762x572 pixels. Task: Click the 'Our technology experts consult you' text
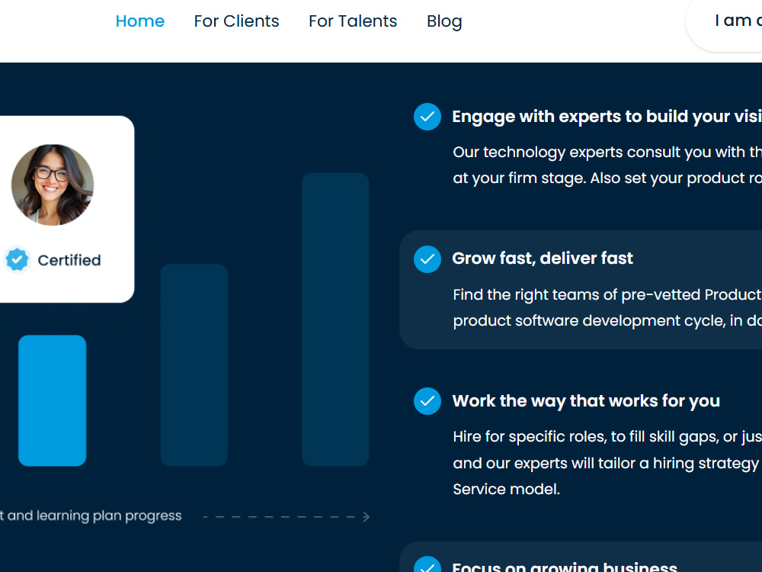pyautogui.click(x=607, y=153)
